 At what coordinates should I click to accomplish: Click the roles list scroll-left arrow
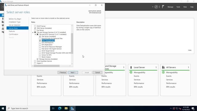(x=33, y=66)
